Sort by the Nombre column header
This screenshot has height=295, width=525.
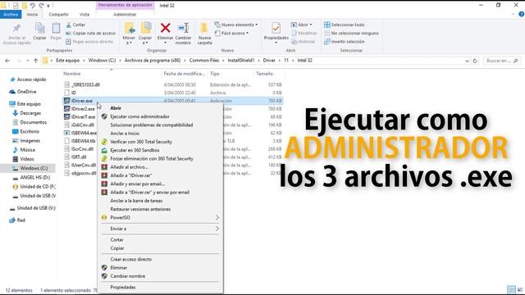tap(72, 74)
